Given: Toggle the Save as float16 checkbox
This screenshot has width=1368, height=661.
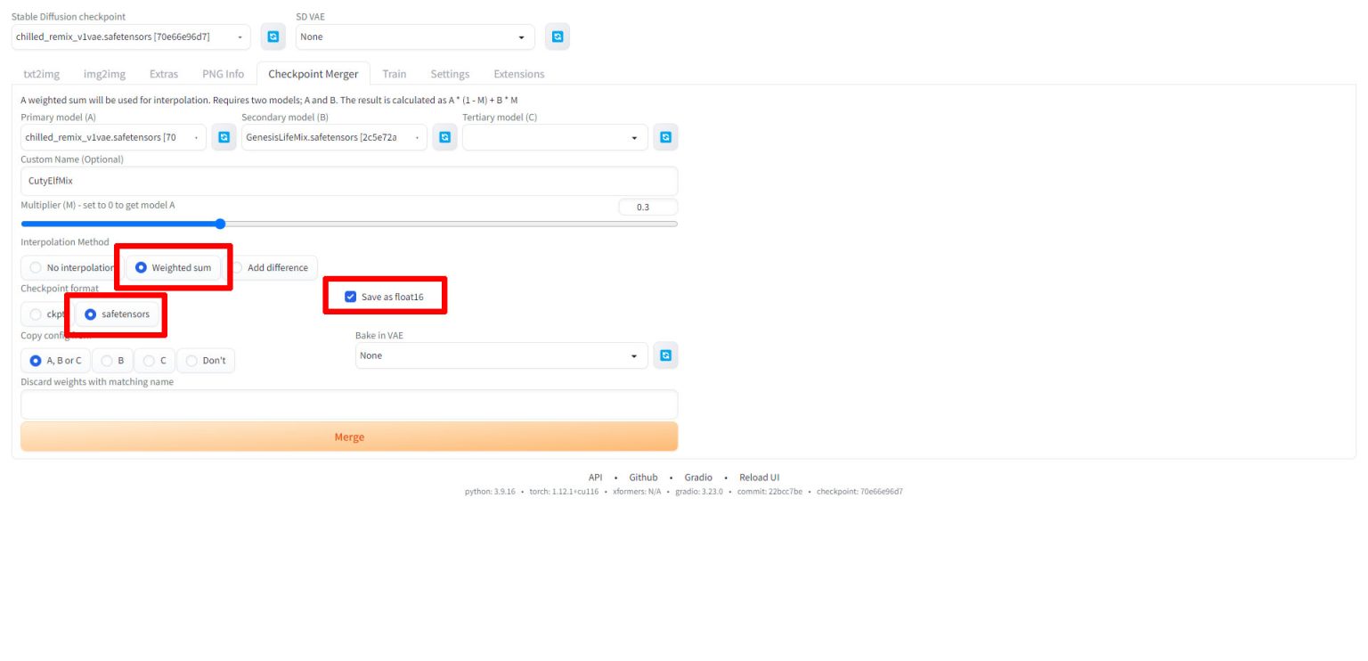Looking at the screenshot, I should coord(350,297).
